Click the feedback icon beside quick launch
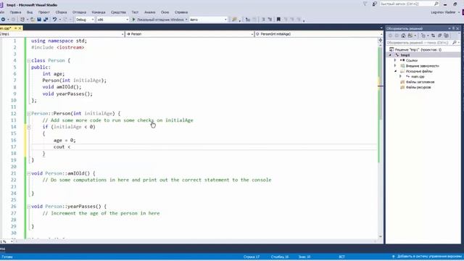Image resolution: width=464 pixels, height=261 pixels. point(374,4)
